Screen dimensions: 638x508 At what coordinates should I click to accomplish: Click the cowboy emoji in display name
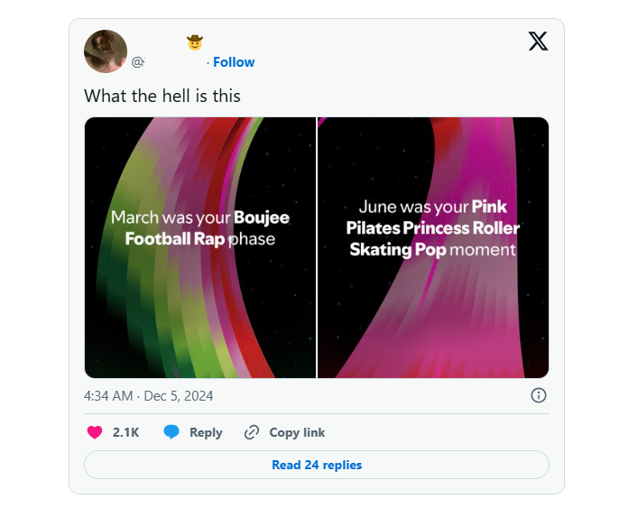(194, 42)
